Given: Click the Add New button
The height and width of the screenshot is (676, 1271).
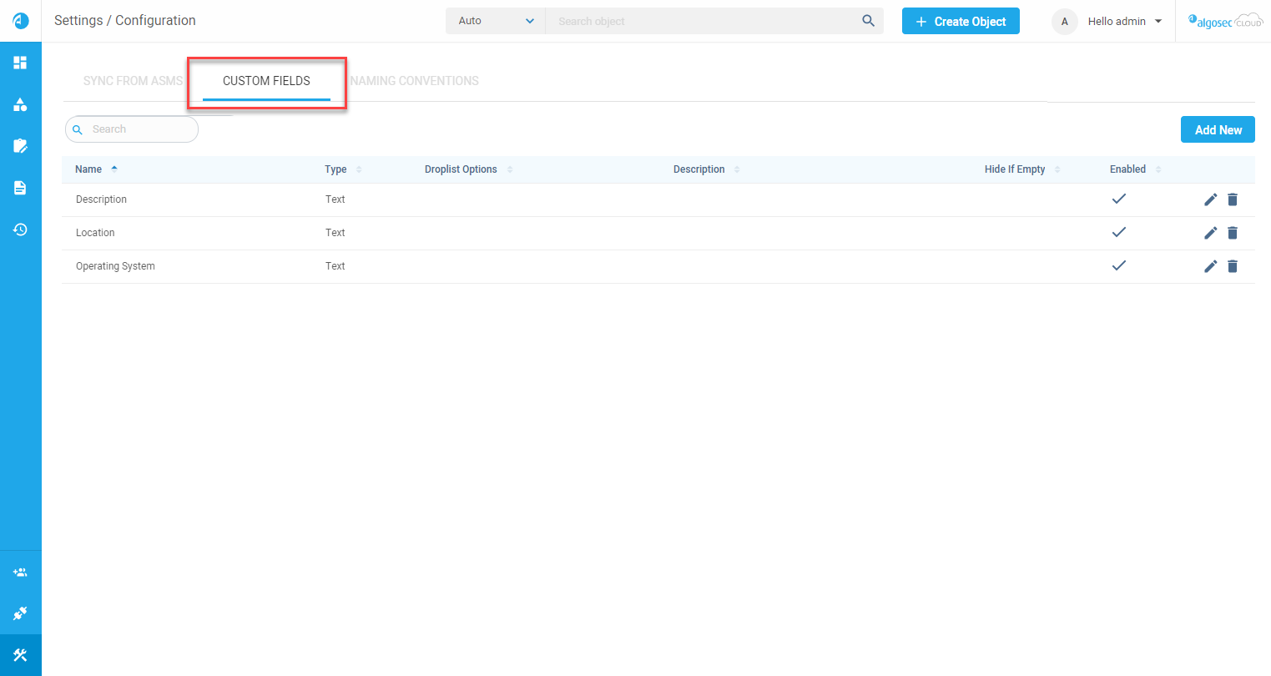Looking at the screenshot, I should (1218, 129).
